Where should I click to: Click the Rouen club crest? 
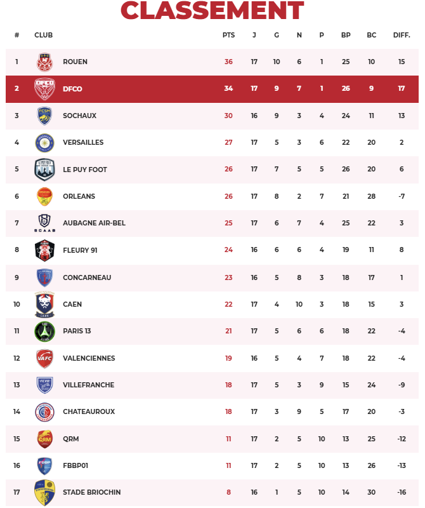pyautogui.click(x=45, y=62)
